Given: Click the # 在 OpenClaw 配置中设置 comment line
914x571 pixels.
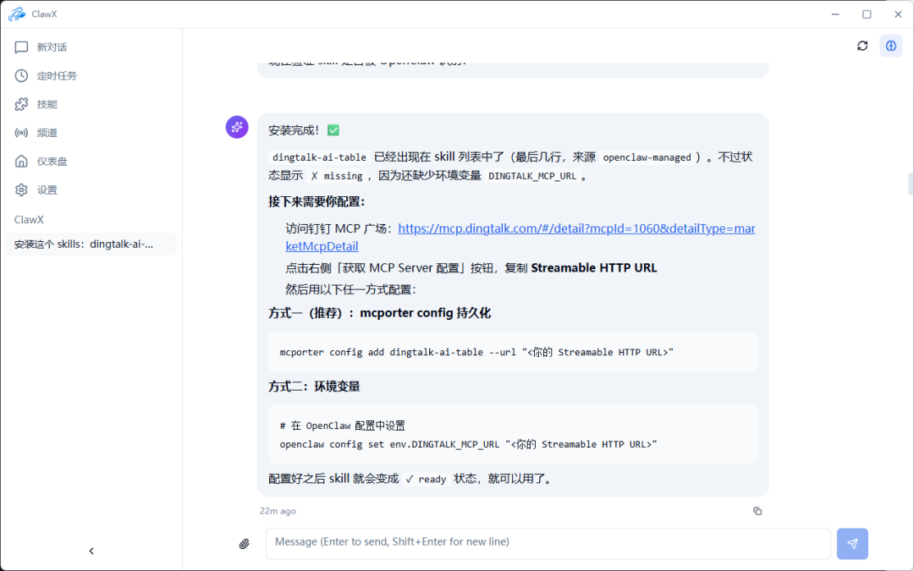Looking at the screenshot, I should 342,426.
